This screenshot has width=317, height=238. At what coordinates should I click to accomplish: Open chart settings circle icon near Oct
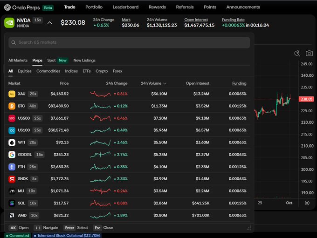coord(307,203)
